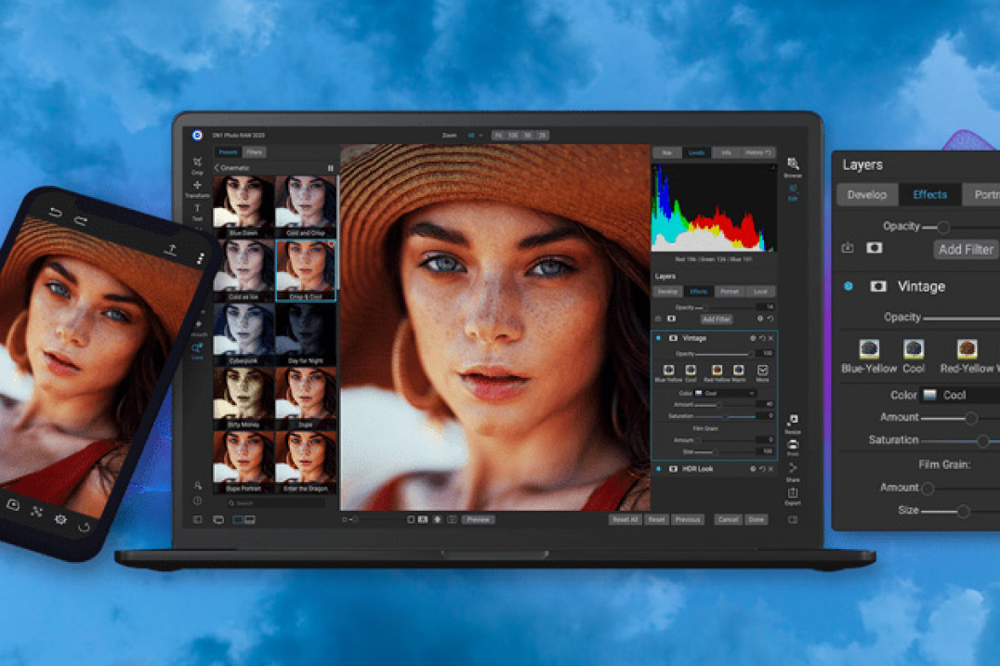
Task: Select the Crop tool in left toolbar
Action: point(197,163)
